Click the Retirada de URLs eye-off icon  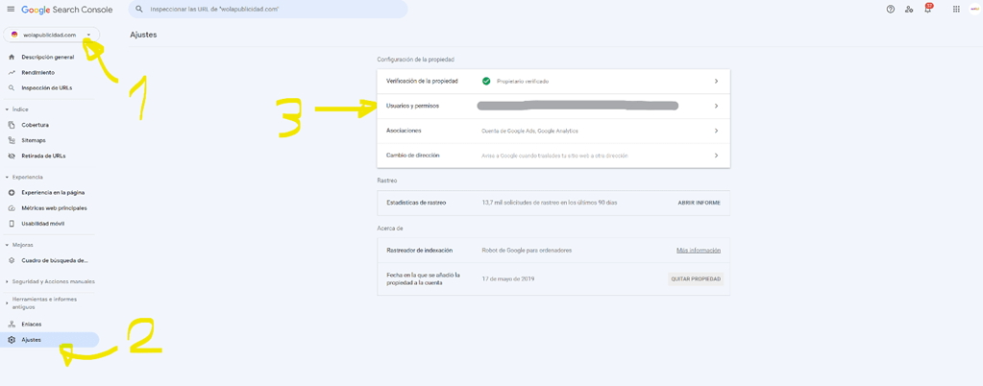tap(12, 156)
